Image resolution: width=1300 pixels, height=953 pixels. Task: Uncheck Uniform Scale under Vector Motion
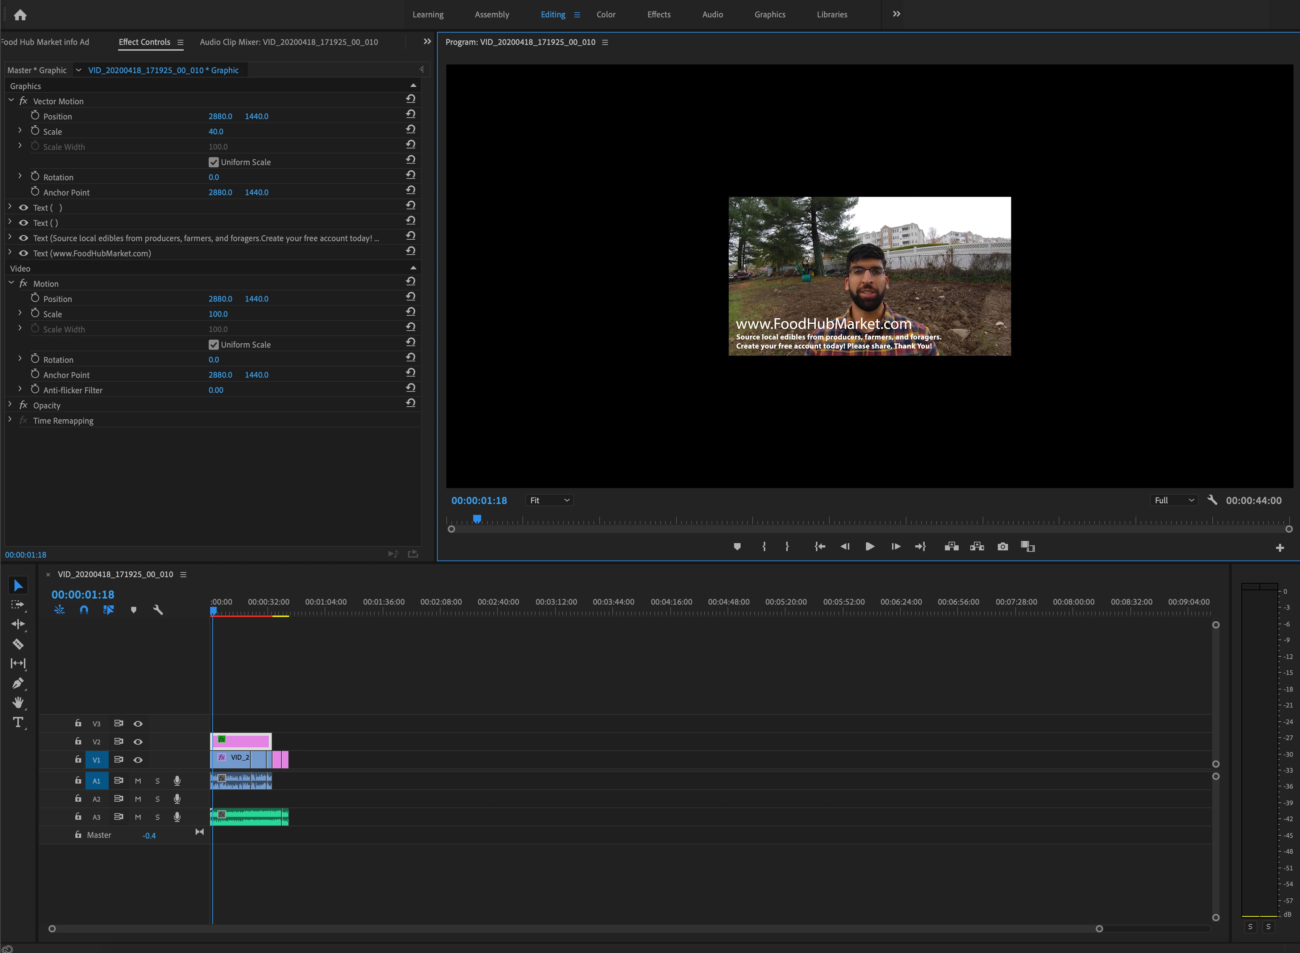click(214, 162)
